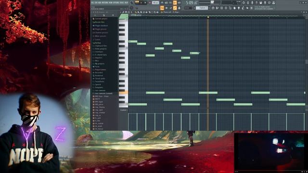
Task: Click the Stop button in transport
Action: (145, 2)
